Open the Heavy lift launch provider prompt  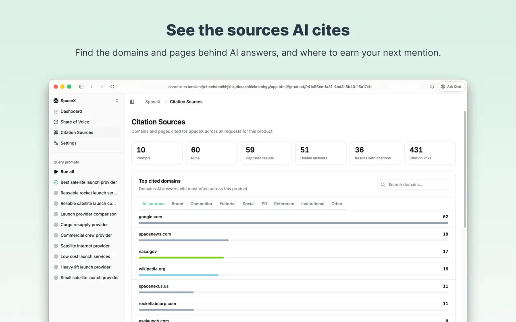click(85, 267)
